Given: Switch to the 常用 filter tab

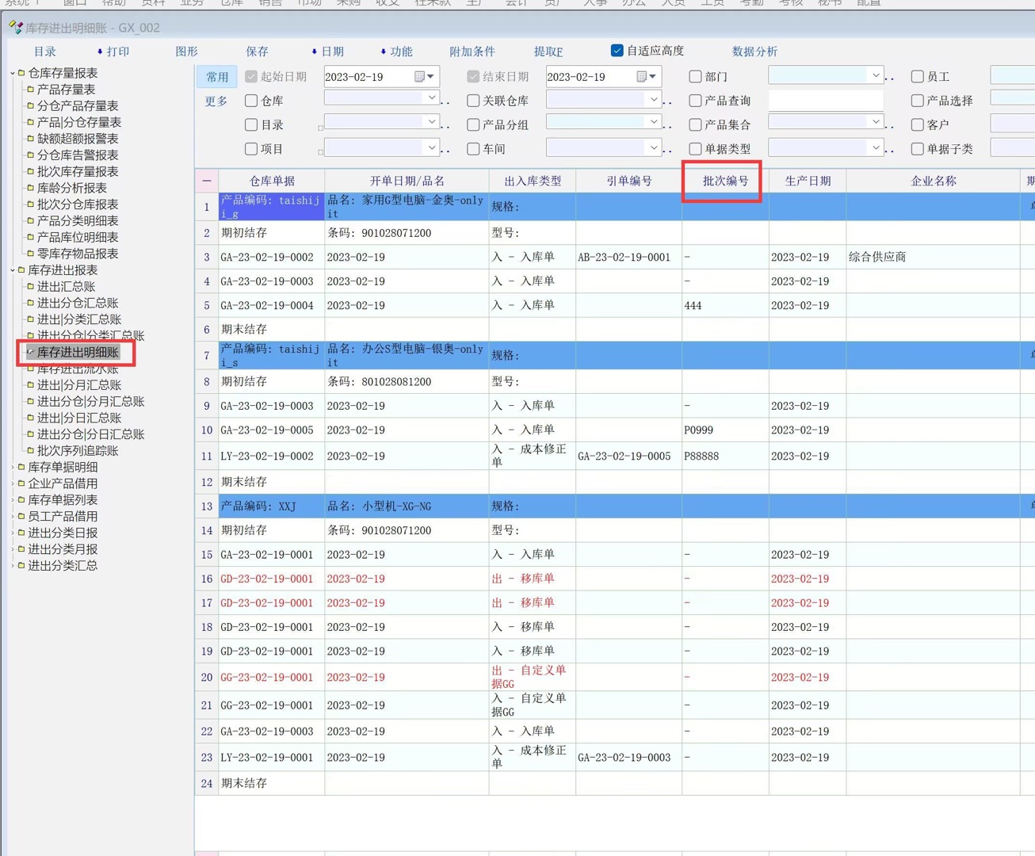Looking at the screenshot, I should pos(217,77).
